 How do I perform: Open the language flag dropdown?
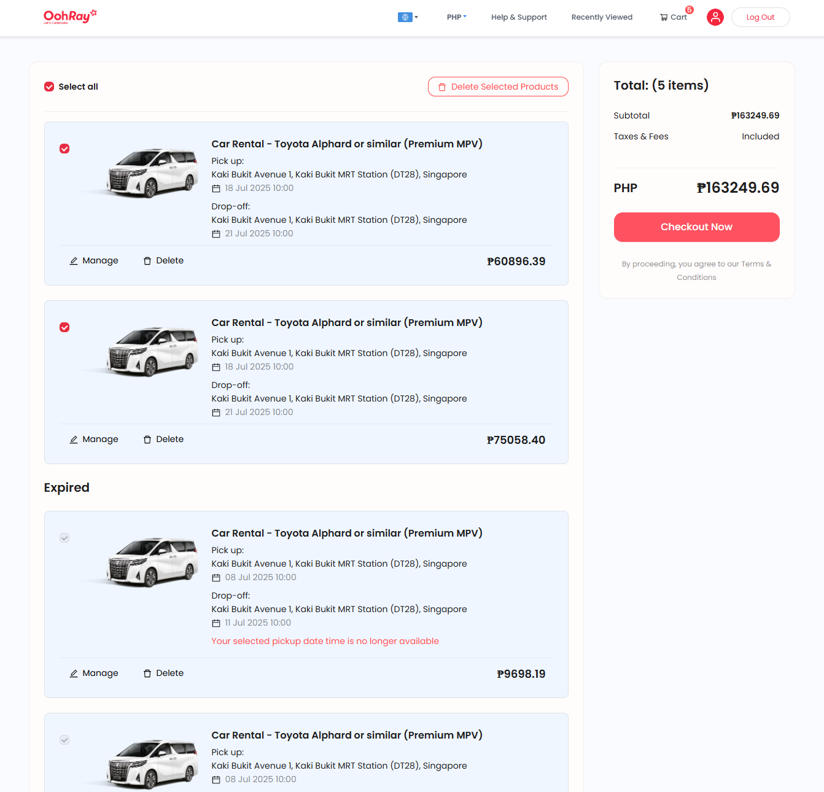tap(405, 17)
